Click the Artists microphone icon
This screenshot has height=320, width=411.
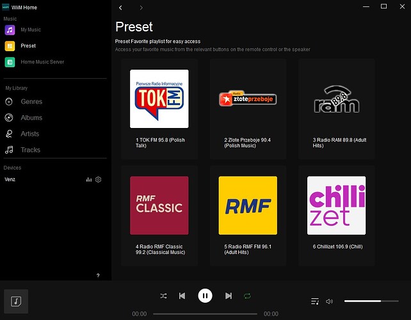pos(9,134)
